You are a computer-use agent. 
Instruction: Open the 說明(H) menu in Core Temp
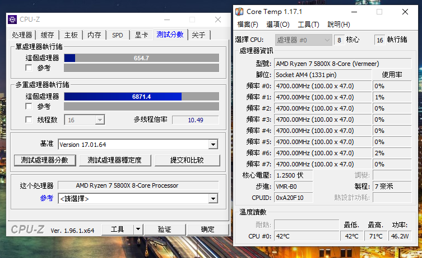point(338,25)
